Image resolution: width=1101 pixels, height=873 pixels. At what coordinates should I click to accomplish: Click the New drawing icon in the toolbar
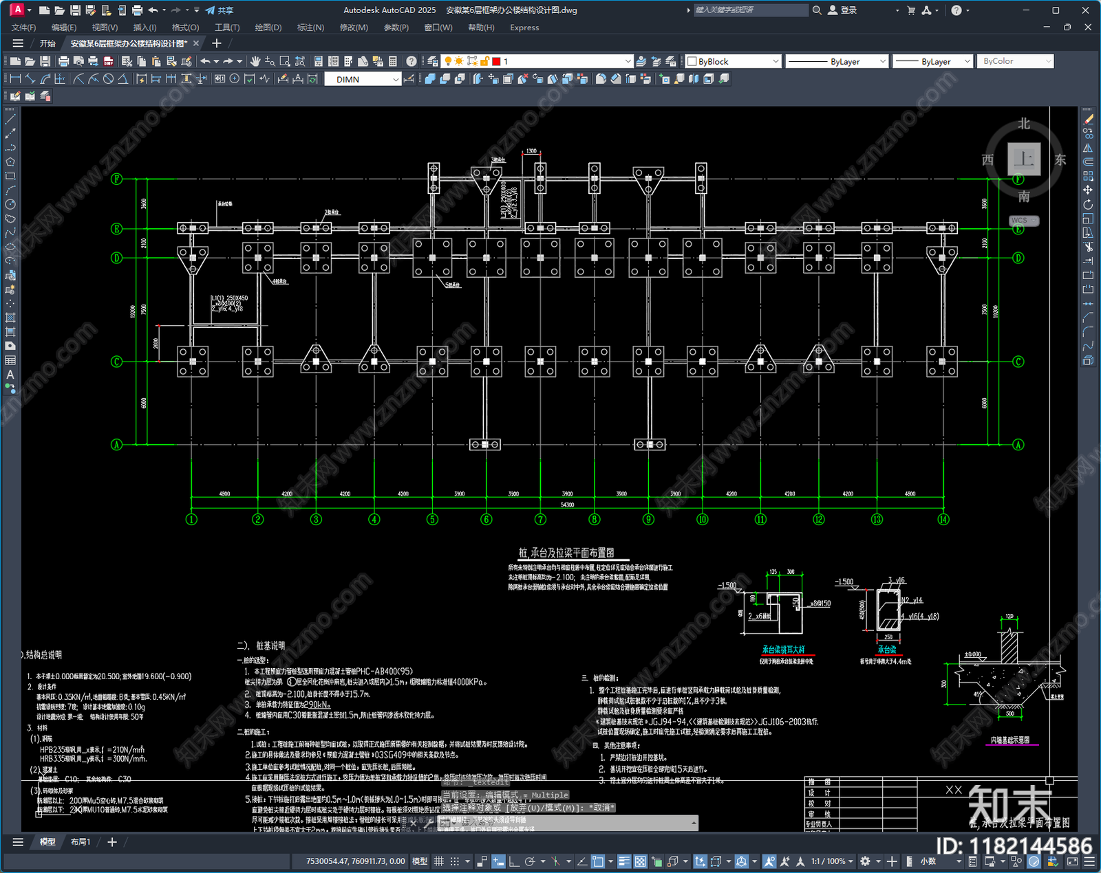pyautogui.click(x=15, y=61)
